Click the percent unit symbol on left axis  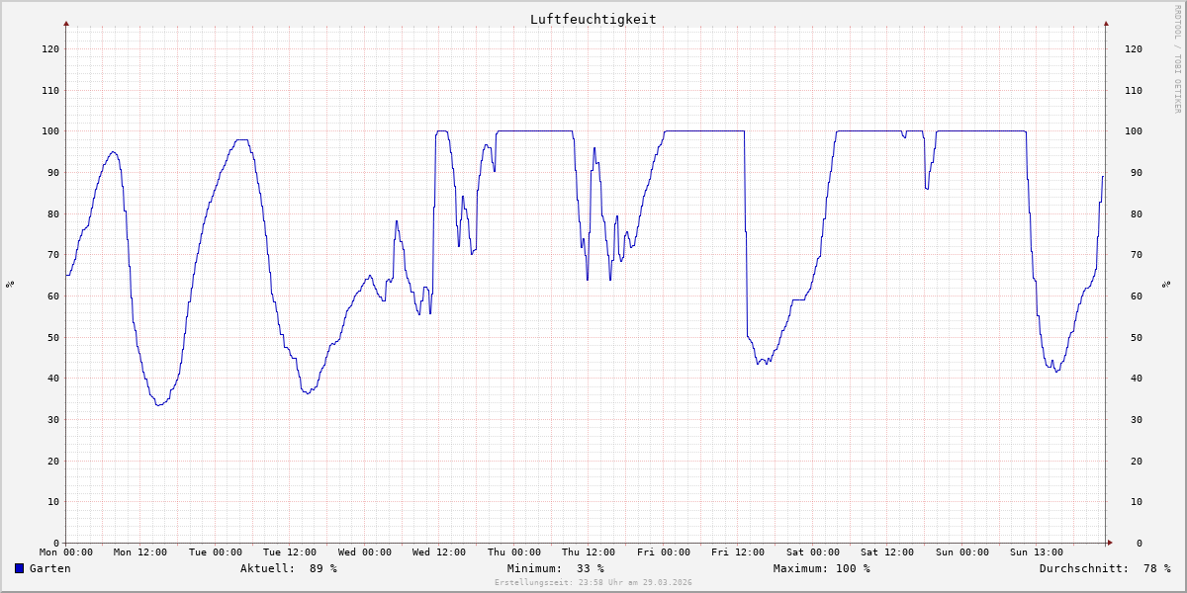10,284
